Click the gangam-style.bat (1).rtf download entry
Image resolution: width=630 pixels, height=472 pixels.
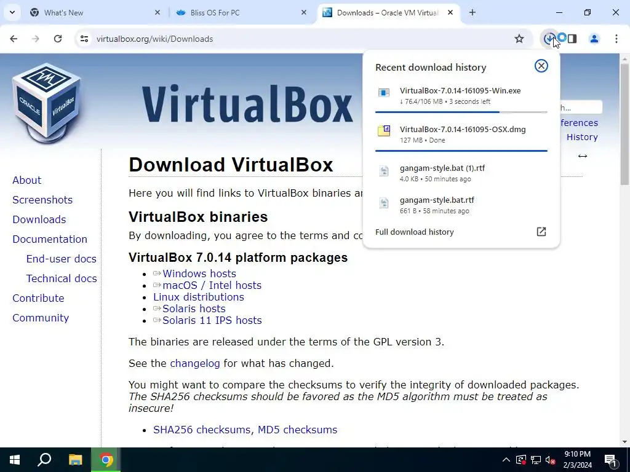pyautogui.click(x=461, y=173)
